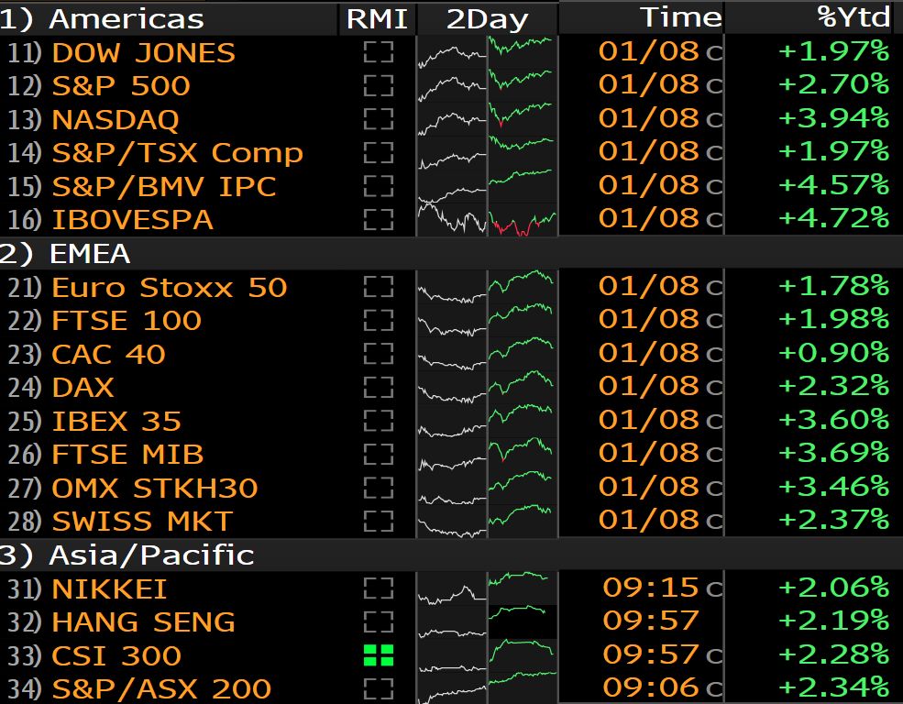The width and height of the screenshot is (903, 704).
Task: Sort by the RMI column header
Action: click(377, 19)
